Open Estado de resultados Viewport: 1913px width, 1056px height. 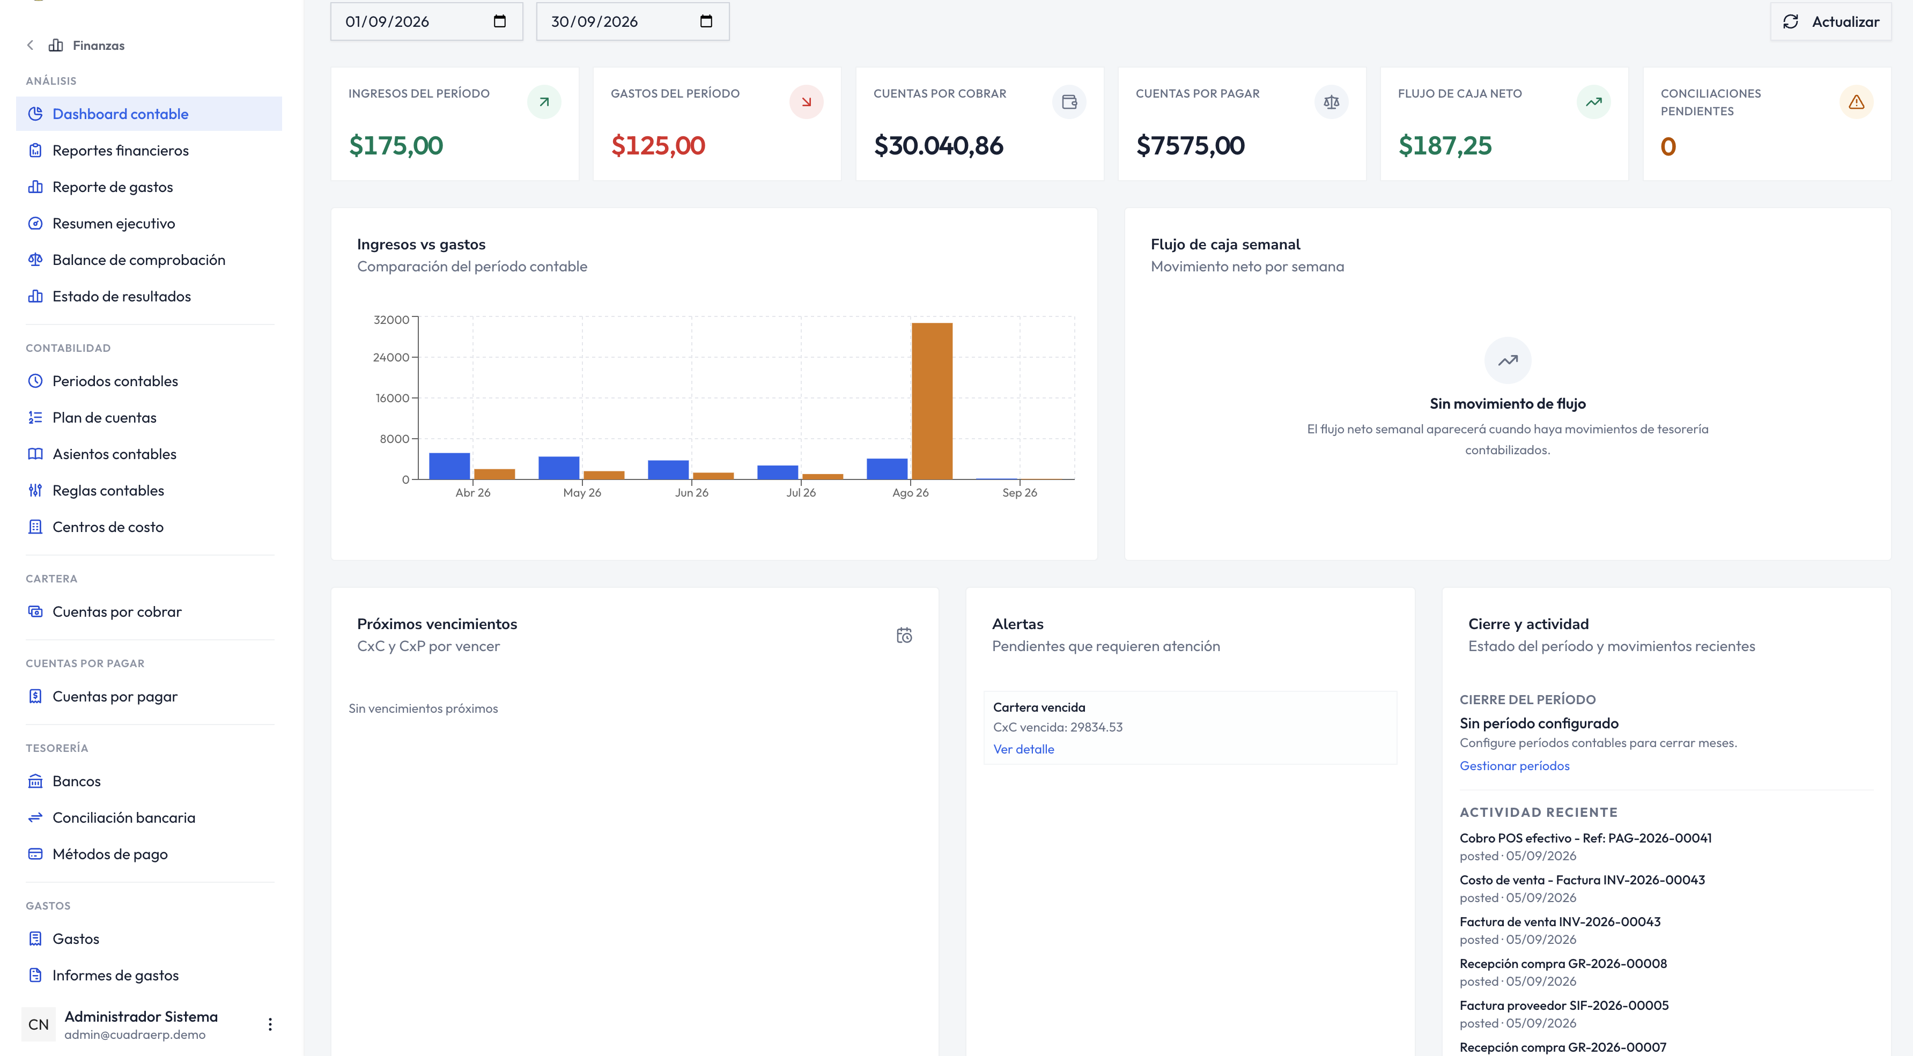149,296
